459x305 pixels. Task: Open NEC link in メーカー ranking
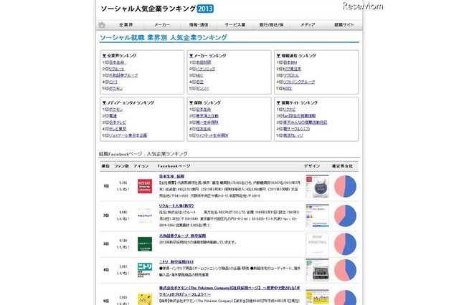point(199,75)
